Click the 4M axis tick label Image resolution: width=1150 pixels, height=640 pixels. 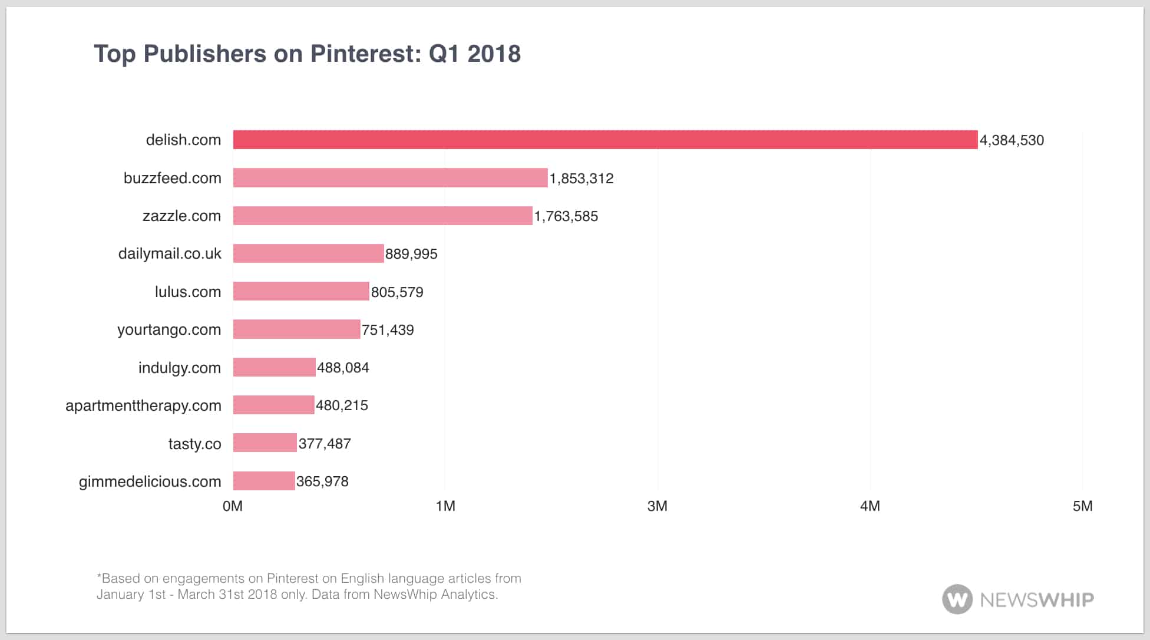point(870,506)
